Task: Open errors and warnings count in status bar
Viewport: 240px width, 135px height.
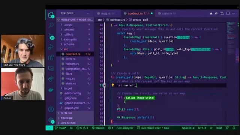Action: (82, 128)
